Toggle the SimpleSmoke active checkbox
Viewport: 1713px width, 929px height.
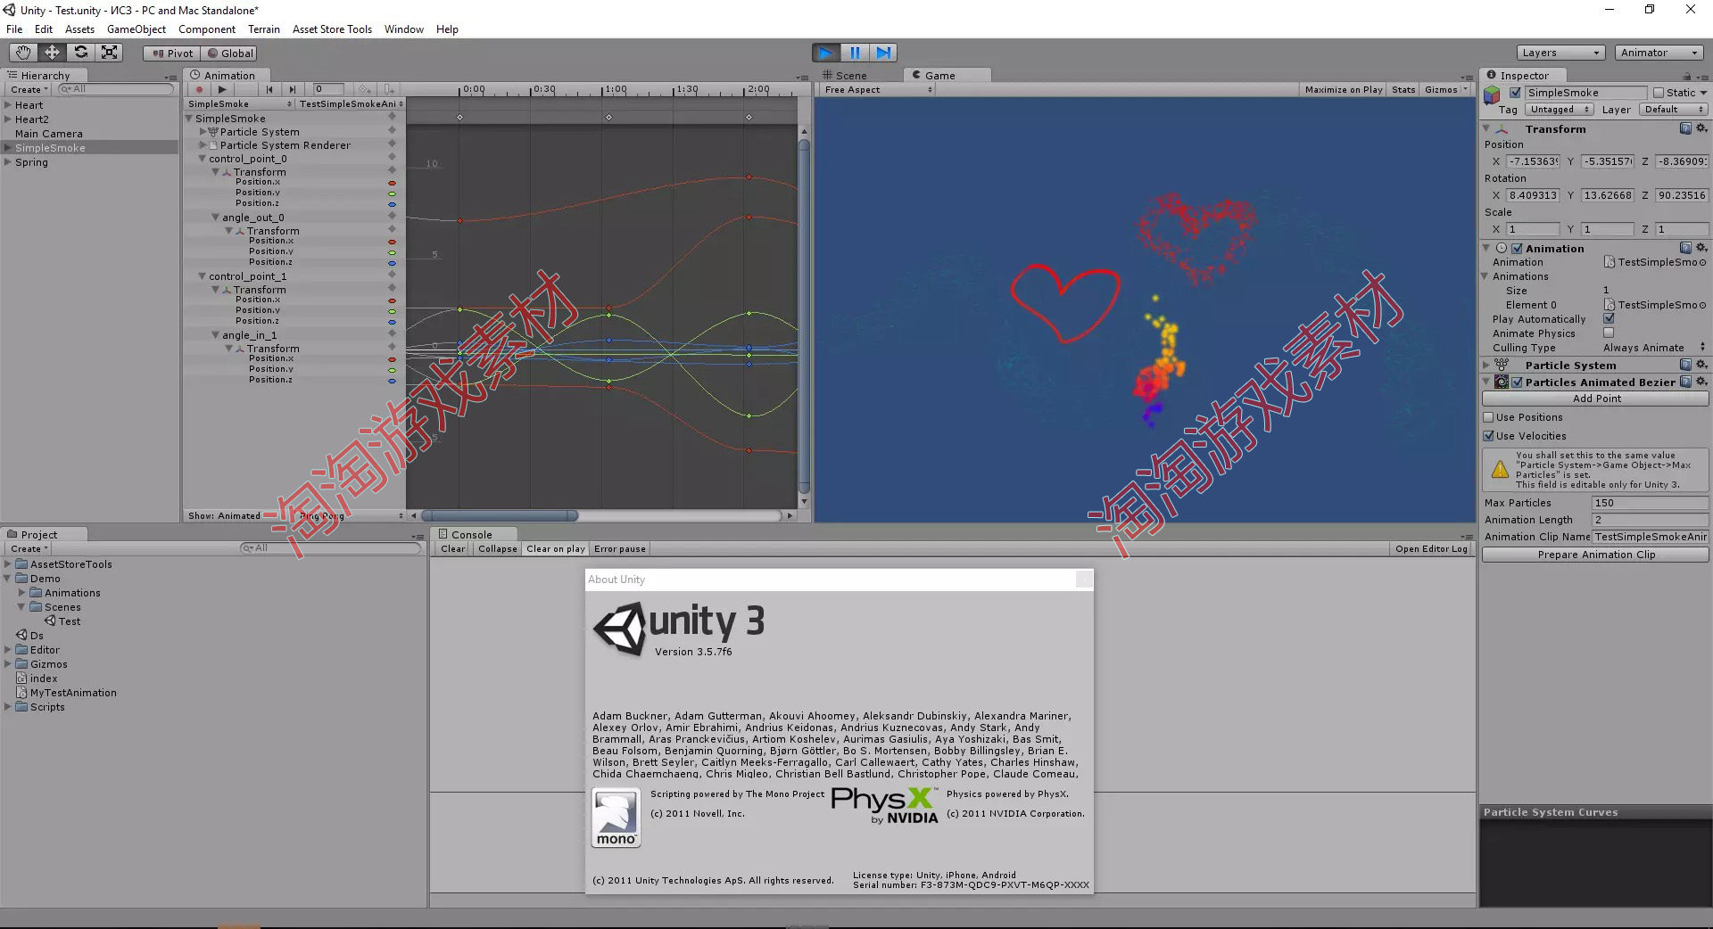(x=1515, y=93)
